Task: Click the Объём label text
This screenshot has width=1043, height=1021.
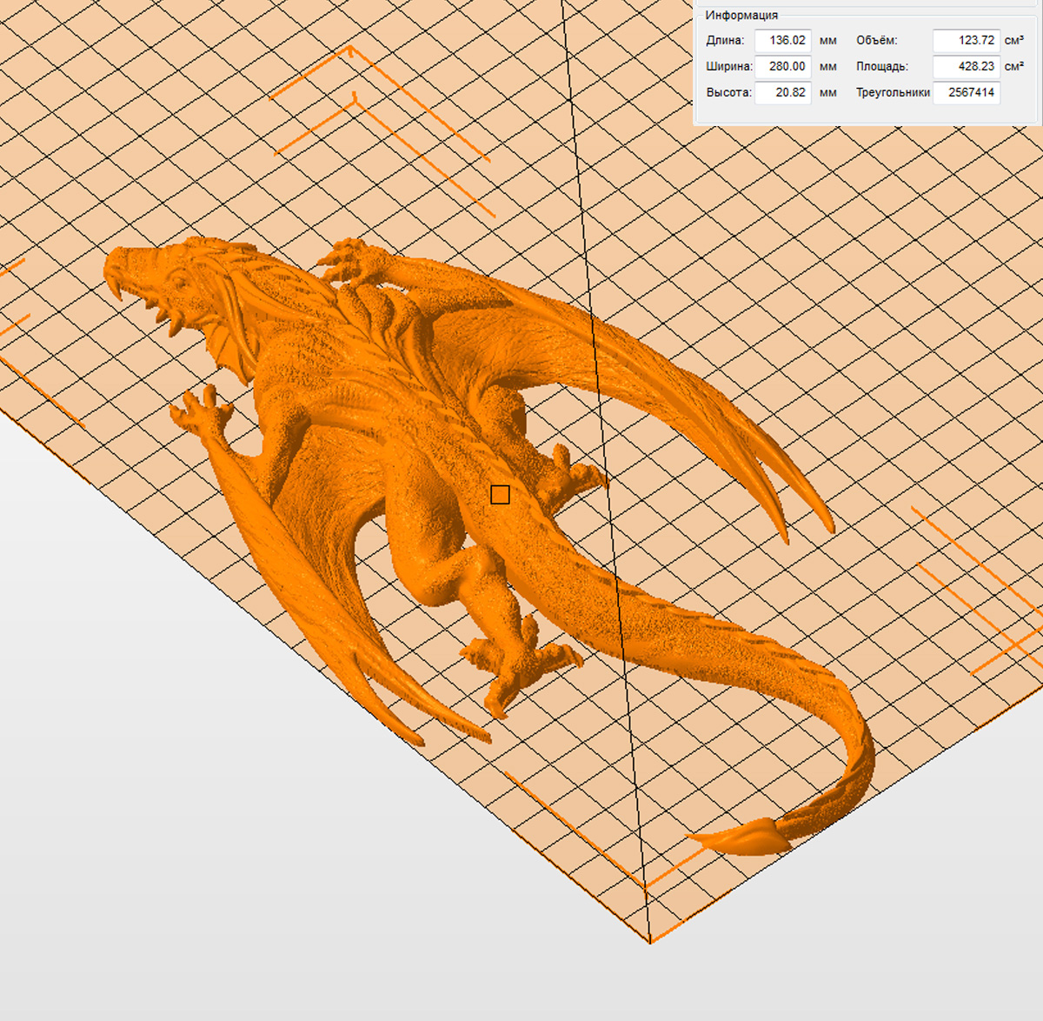Action: coord(876,40)
